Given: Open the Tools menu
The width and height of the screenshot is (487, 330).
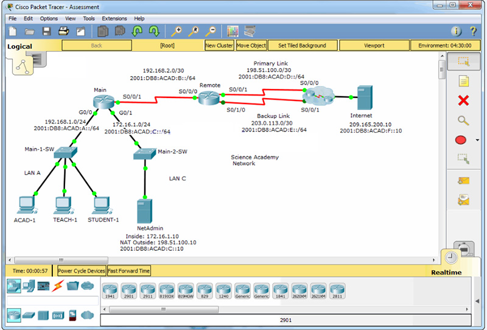Looking at the screenshot, I should (x=89, y=18).
